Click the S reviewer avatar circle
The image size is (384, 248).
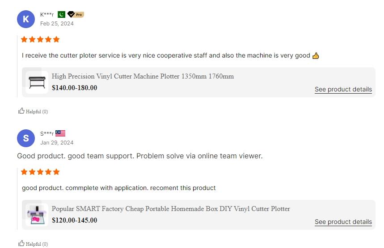25,138
